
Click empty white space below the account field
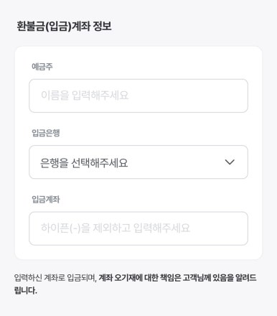click(138, 252)
